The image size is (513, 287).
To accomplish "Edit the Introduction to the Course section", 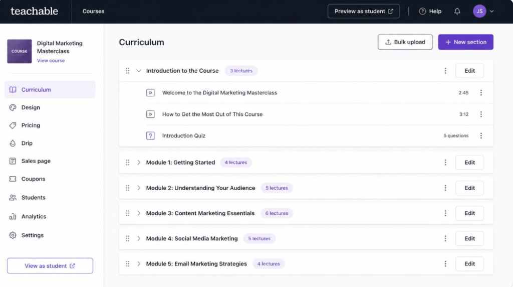I will pos(469,71).
